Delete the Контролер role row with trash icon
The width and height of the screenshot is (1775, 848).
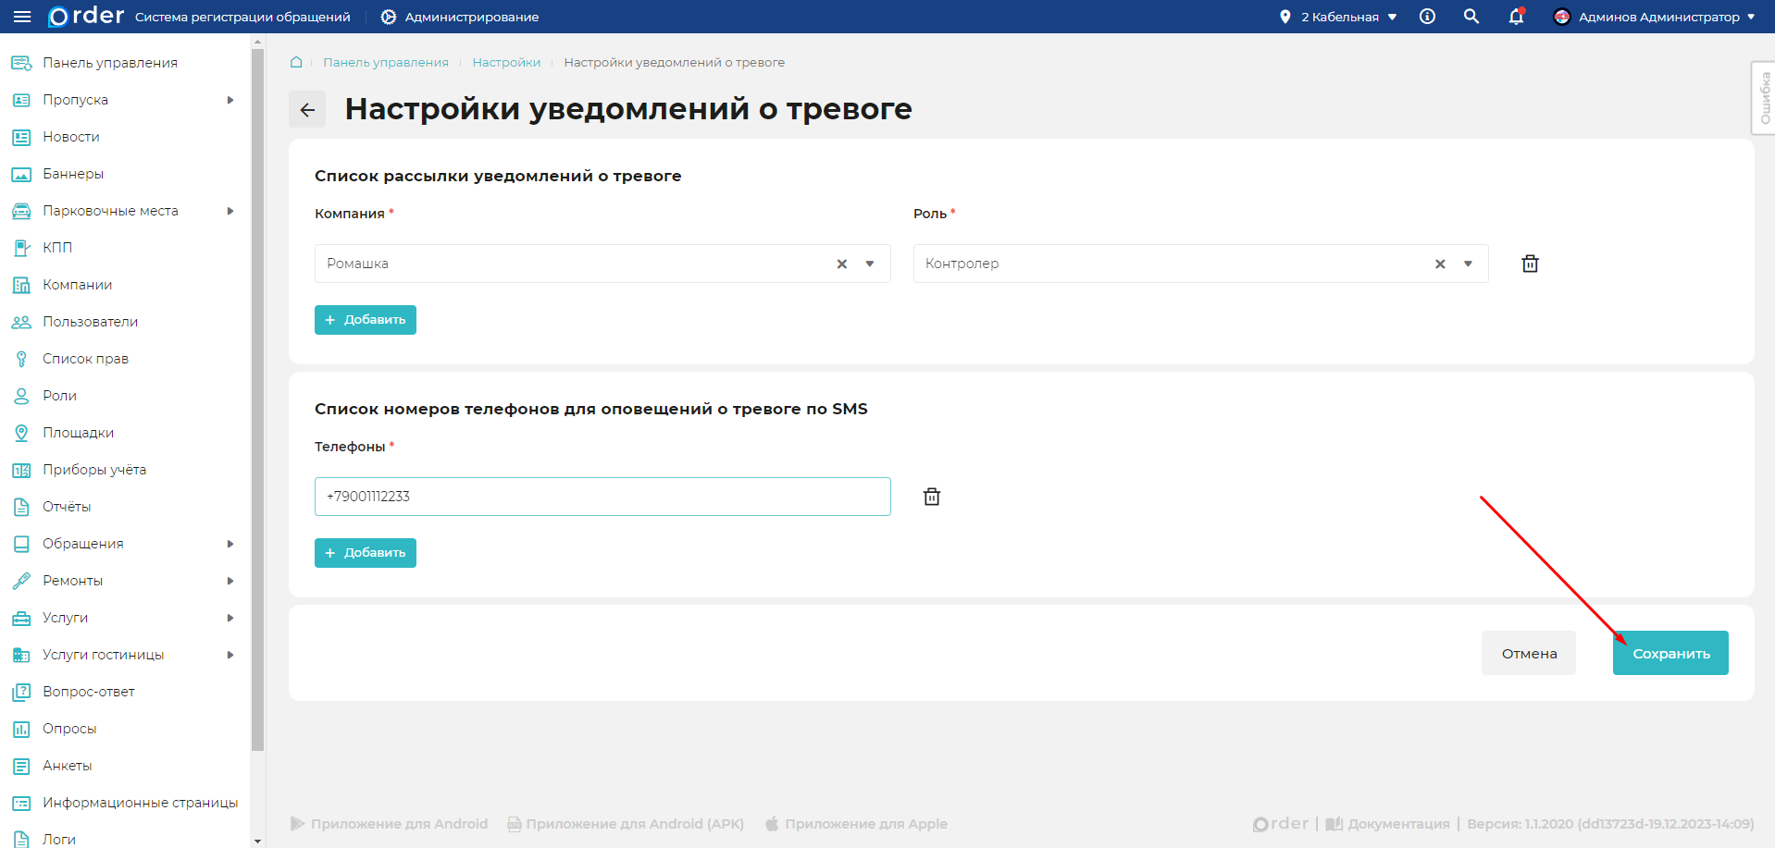tap(1529, 264)
